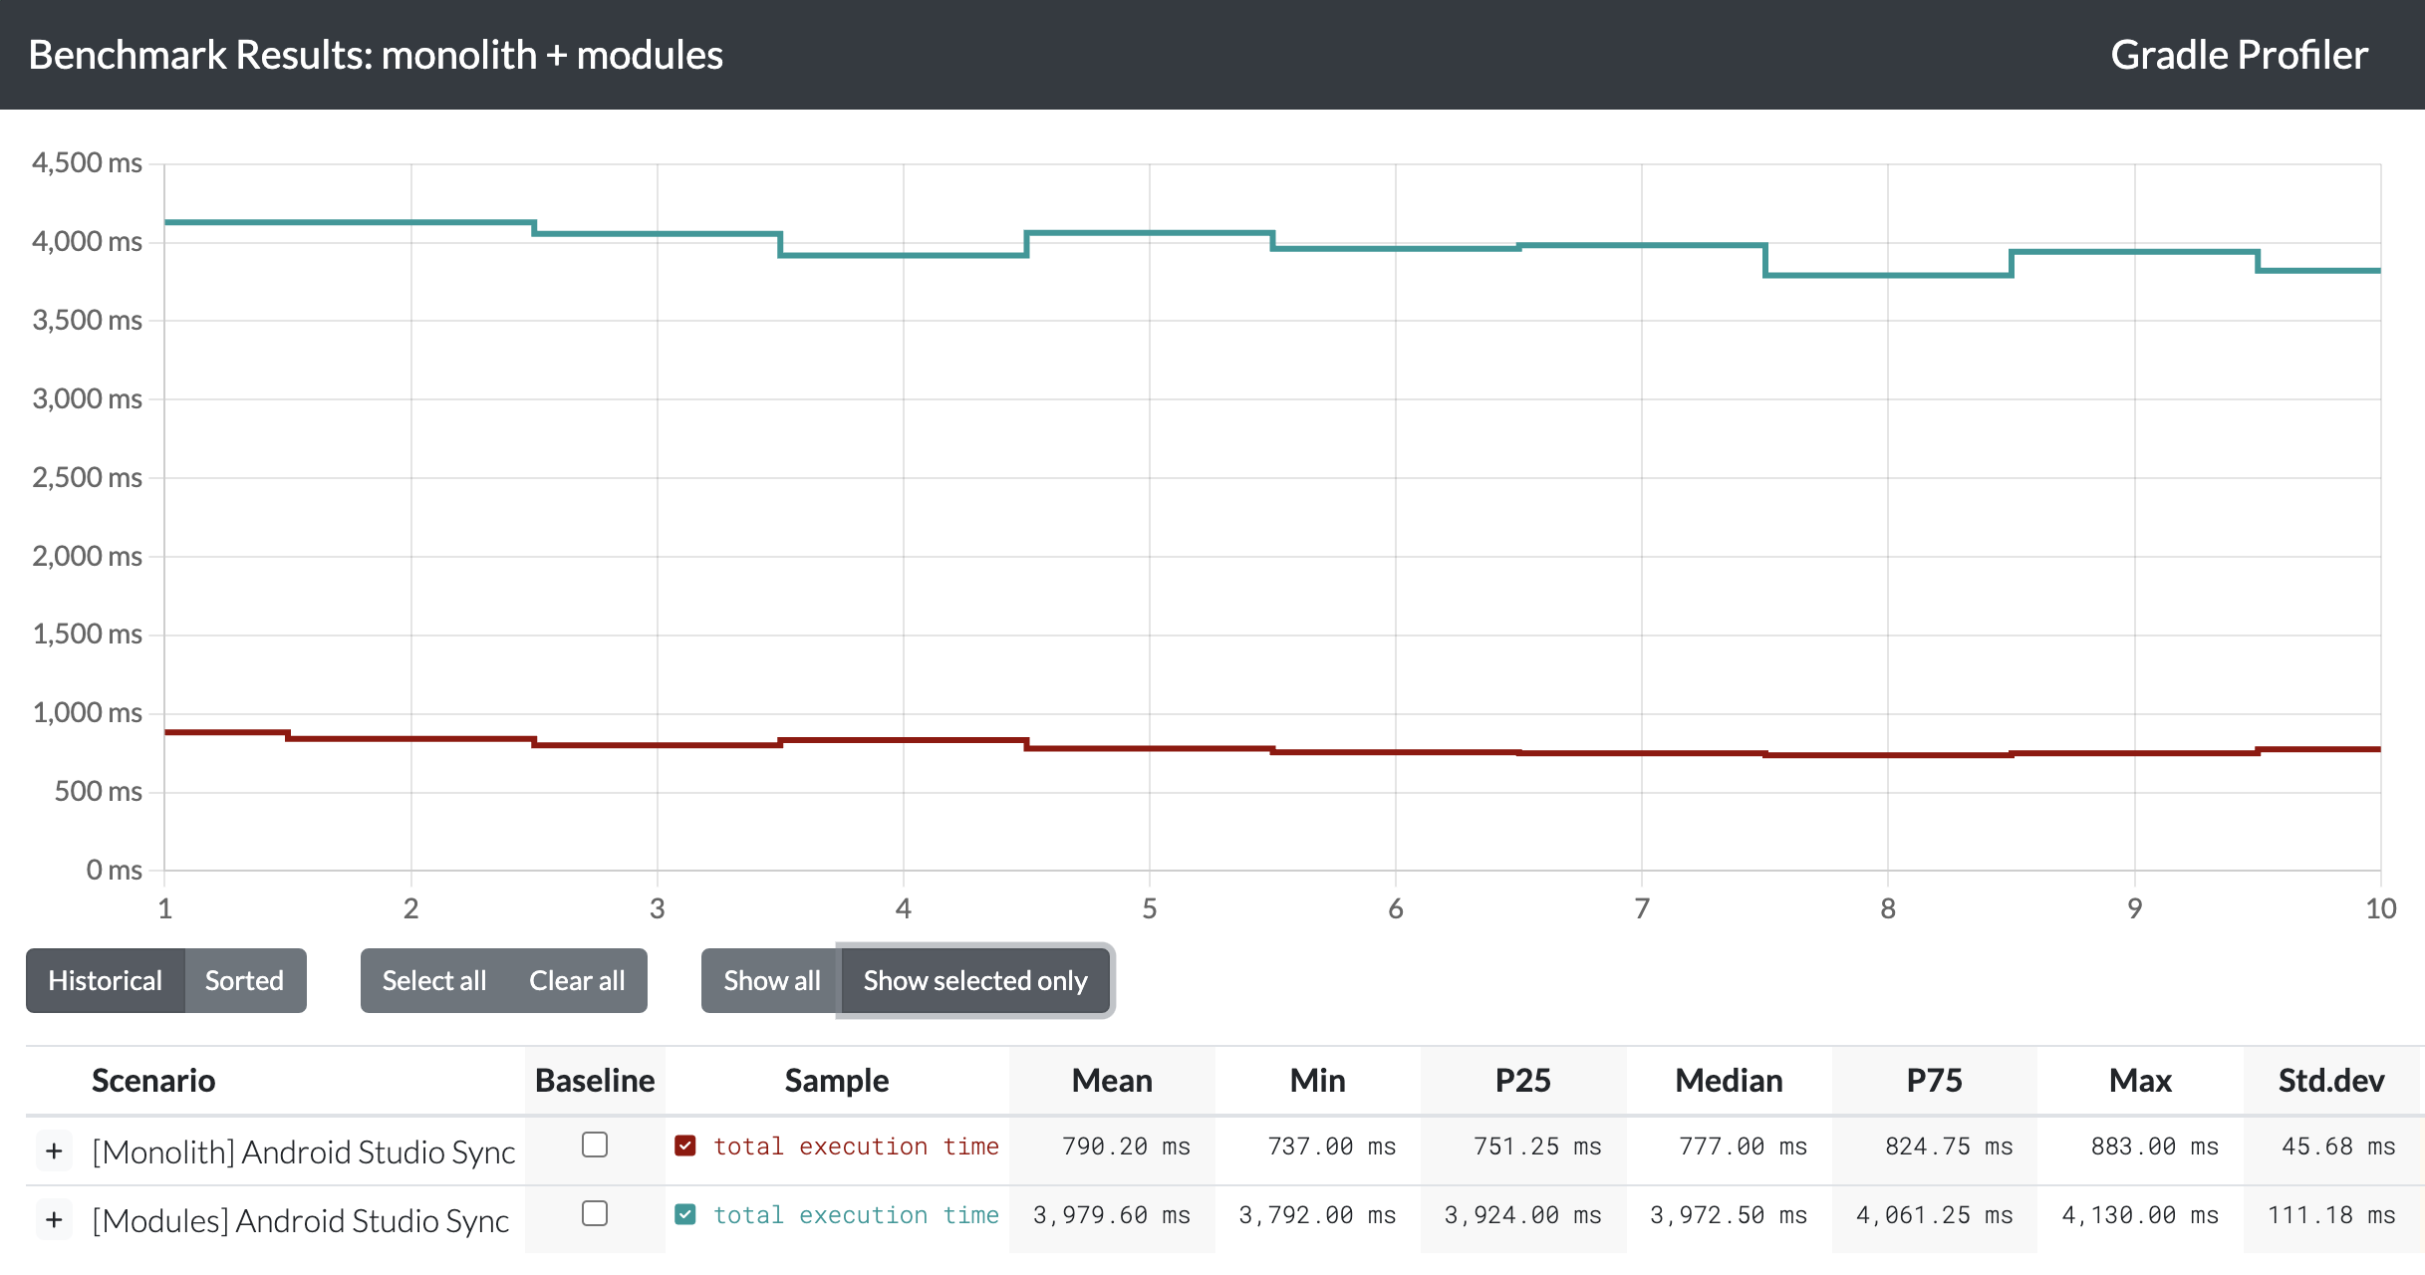Switch to the Historical view

click(105, 980)
